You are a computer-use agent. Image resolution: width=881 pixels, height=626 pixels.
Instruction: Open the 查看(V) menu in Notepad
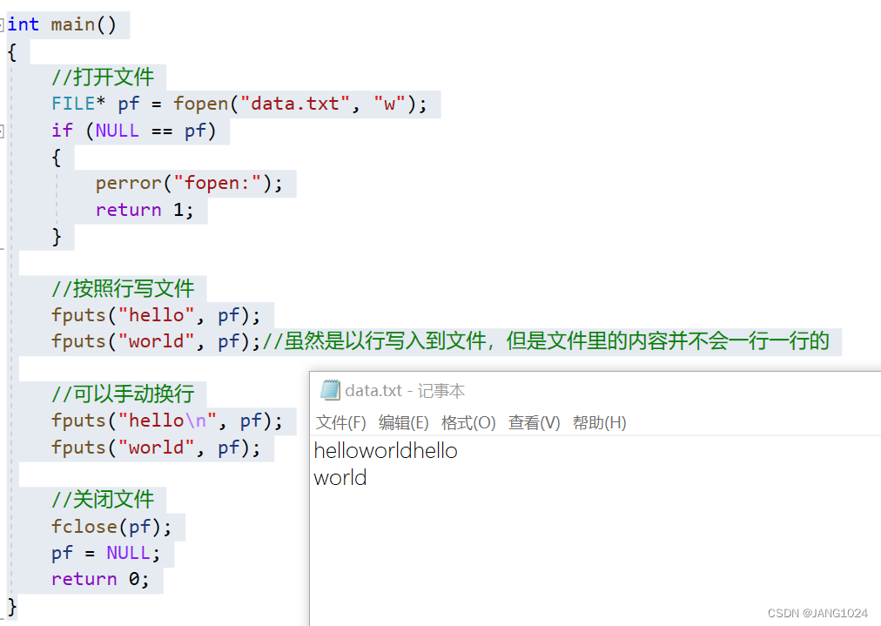[534, 422]
